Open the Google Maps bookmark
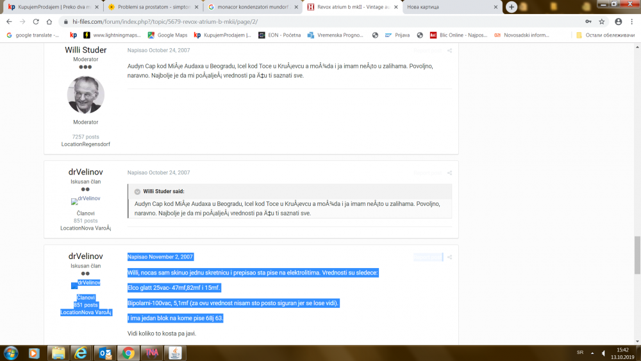The height and width of the screenshot is (361, 641). pyautogui.click(x=167, y=35)
